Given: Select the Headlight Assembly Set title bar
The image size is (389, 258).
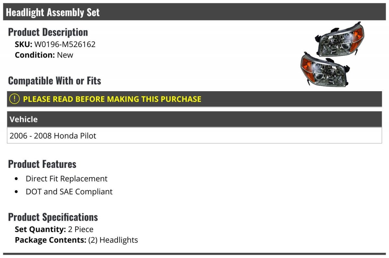Looking at the screenshot, I should point(194,12).
